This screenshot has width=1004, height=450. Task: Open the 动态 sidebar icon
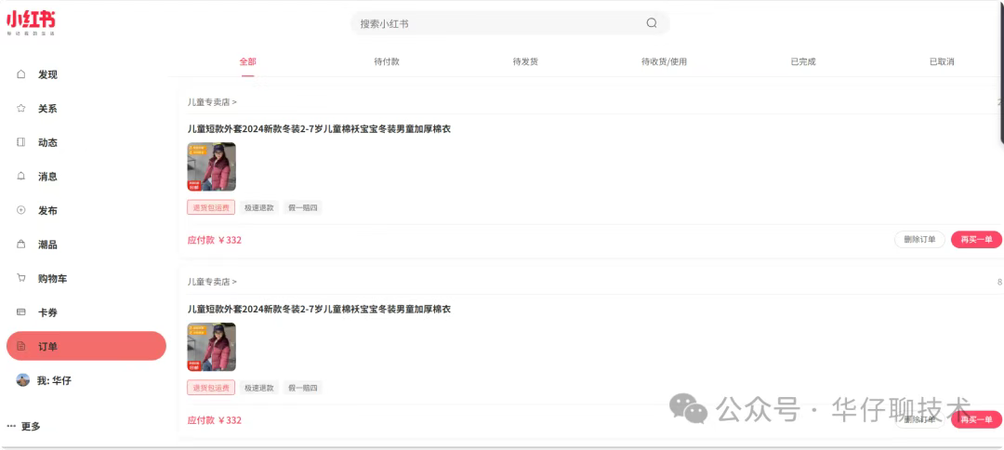coord(21,142)
